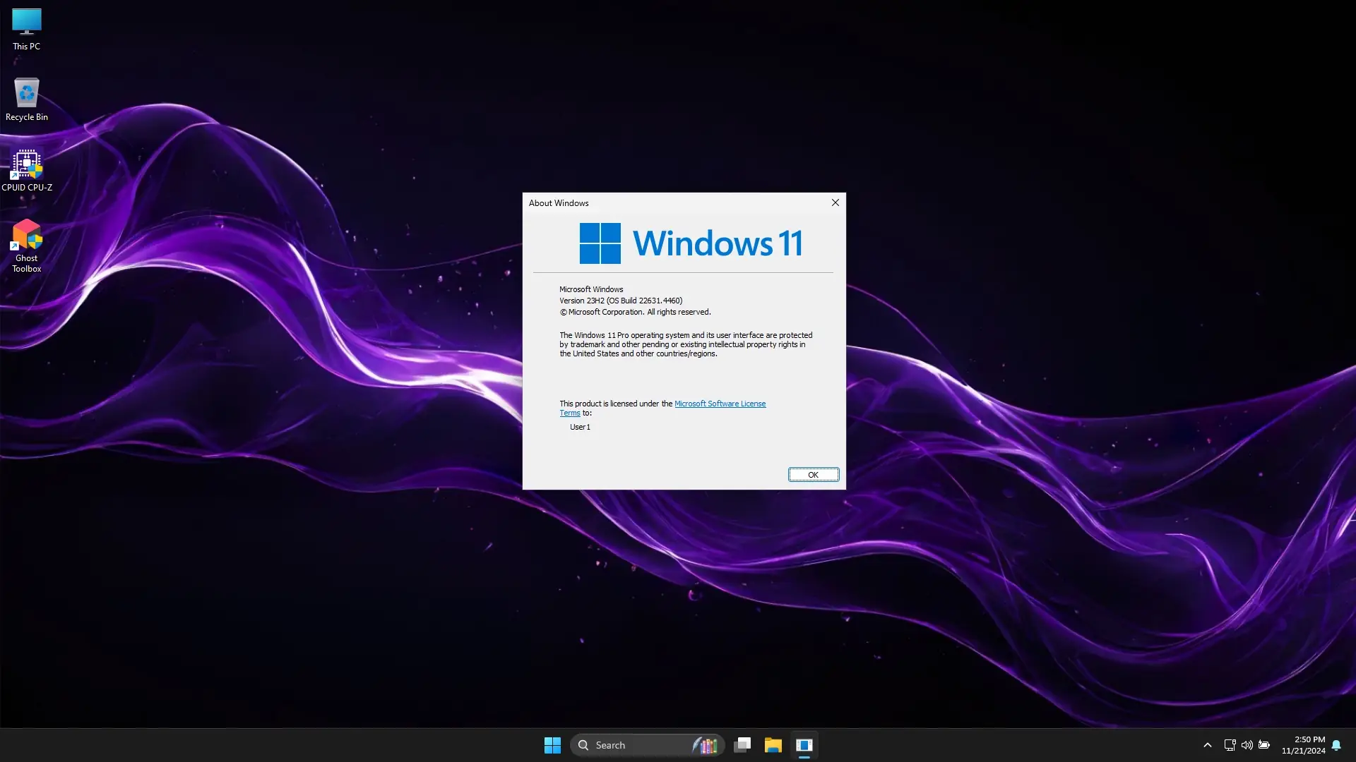Click the active winver taskbar icon
Screen dimensions: 1356x762
point(804,745)
